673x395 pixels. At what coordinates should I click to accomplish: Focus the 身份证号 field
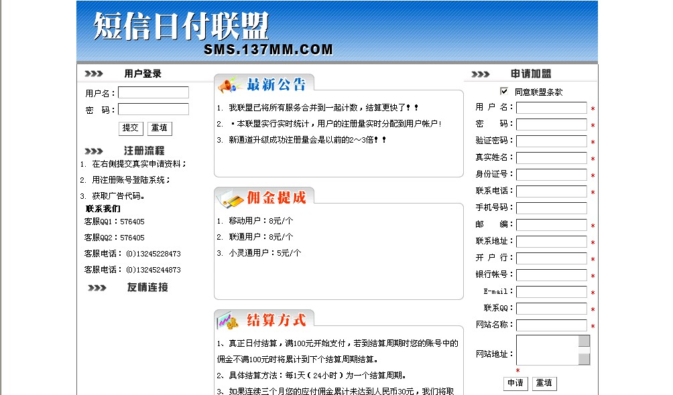[551, 175]
